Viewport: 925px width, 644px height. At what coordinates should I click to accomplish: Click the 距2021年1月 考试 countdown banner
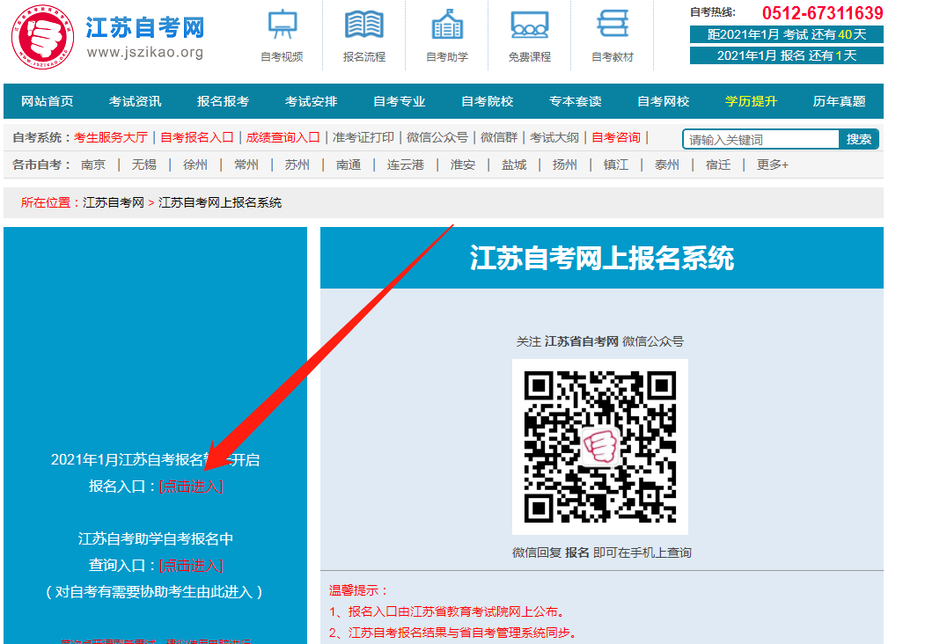pos(786,34)
